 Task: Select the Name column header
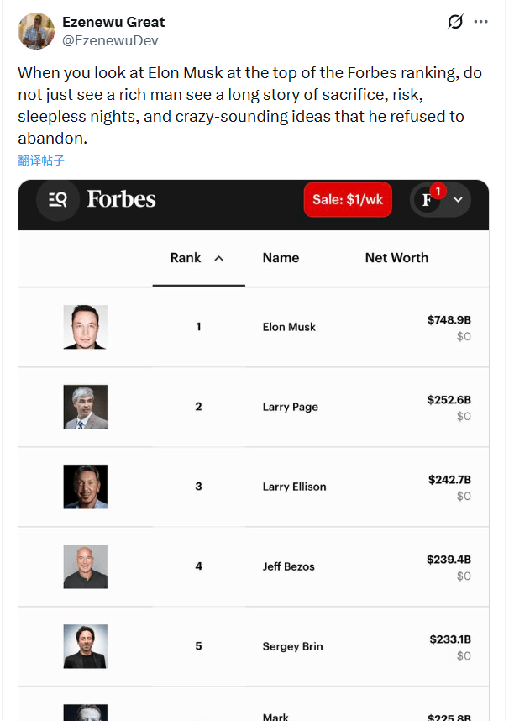(281, 258)
